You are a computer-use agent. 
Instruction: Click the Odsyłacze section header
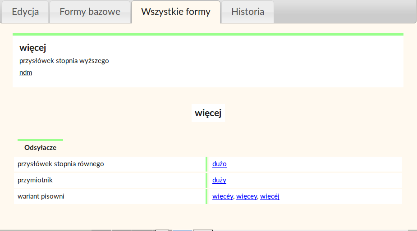(x=40, y=148)
